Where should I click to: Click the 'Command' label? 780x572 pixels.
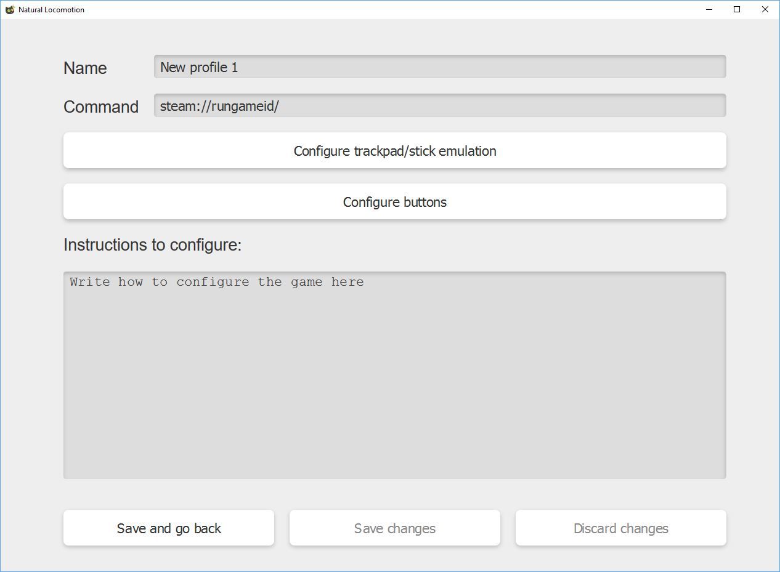pyautogui.click(x=101, y=107)
